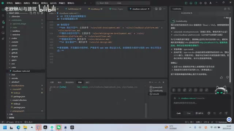Viewport: 234px width, 131px height.
Task: Collapse the createCollection folder
Action: coord(19,100)
